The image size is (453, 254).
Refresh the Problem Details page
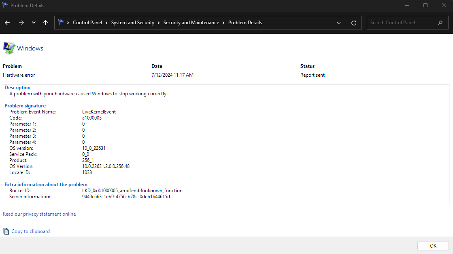click(354, 23)
